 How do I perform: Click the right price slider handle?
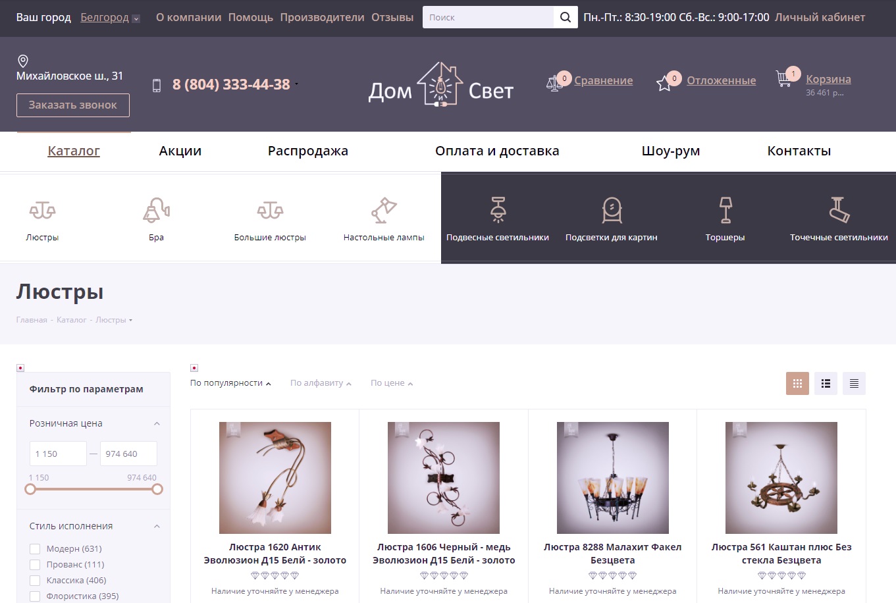(x=157, y=489)
